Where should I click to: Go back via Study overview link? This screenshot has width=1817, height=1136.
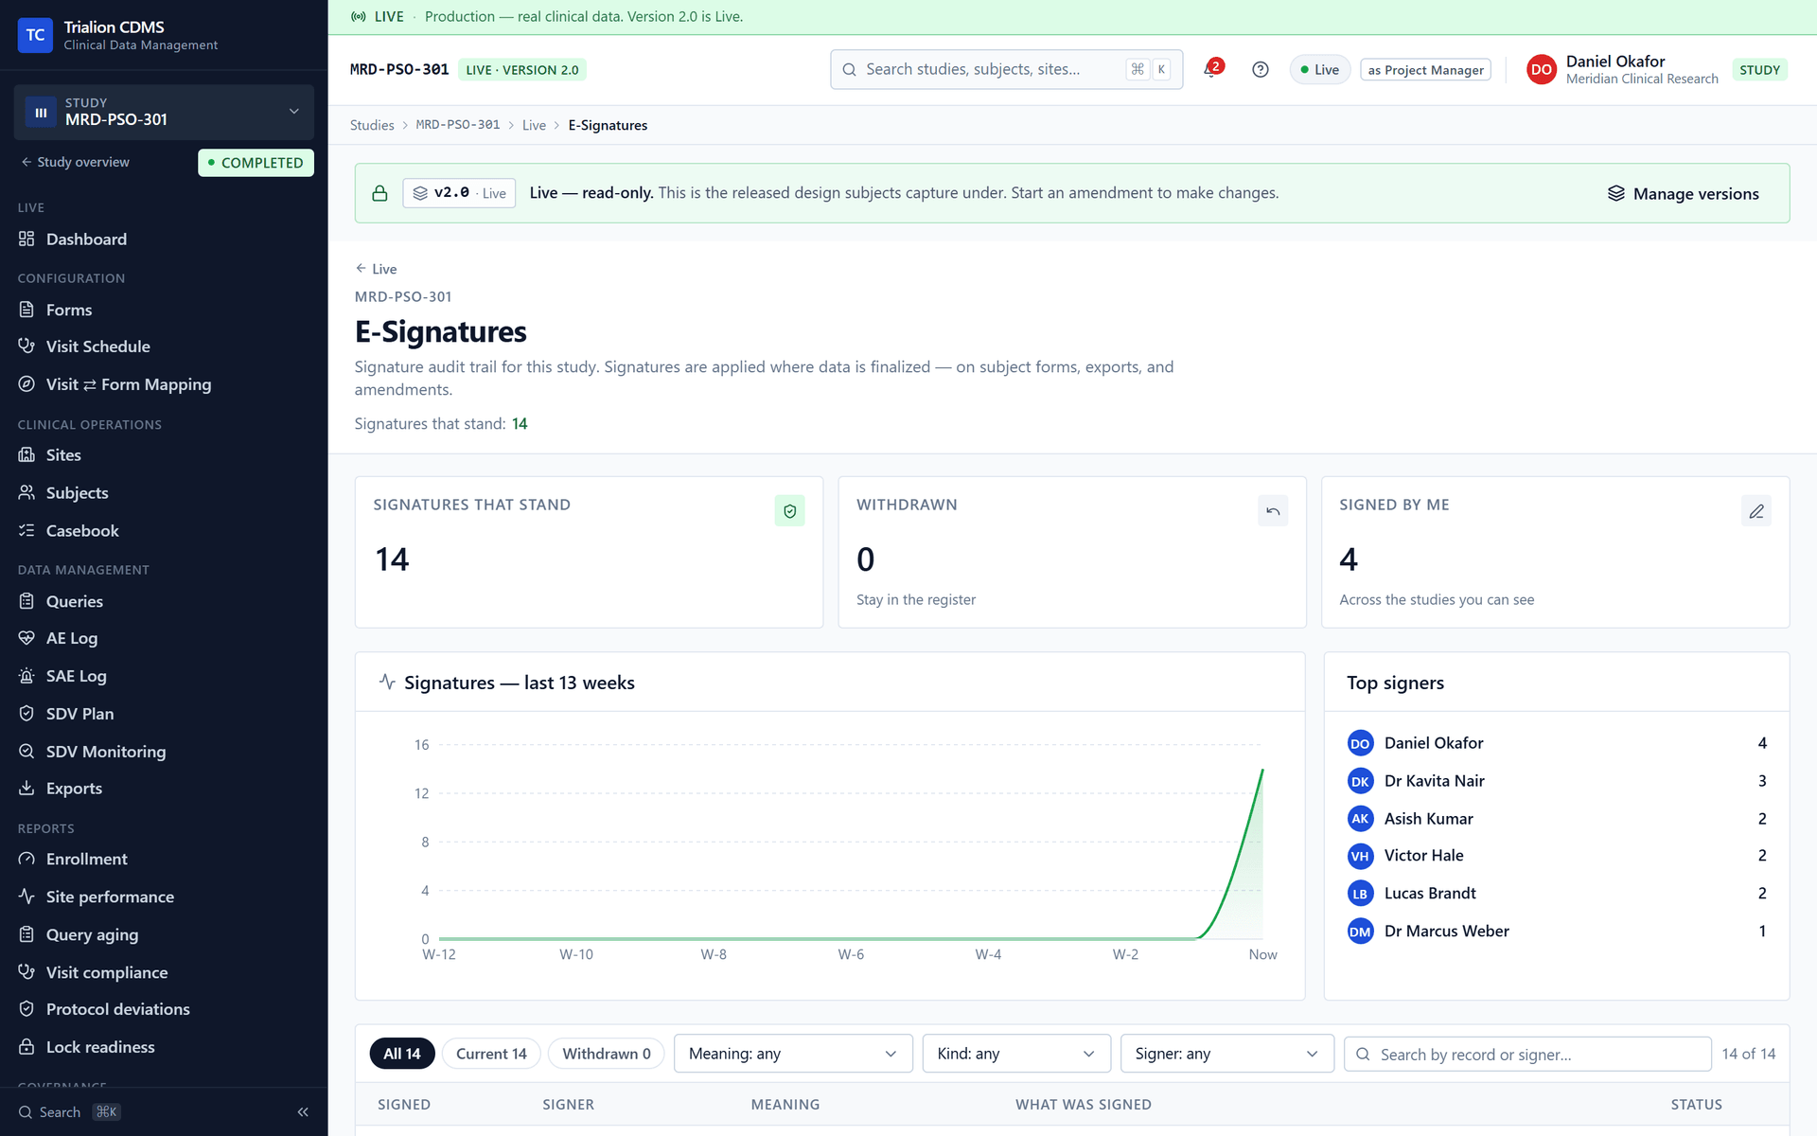click(76, 162)
